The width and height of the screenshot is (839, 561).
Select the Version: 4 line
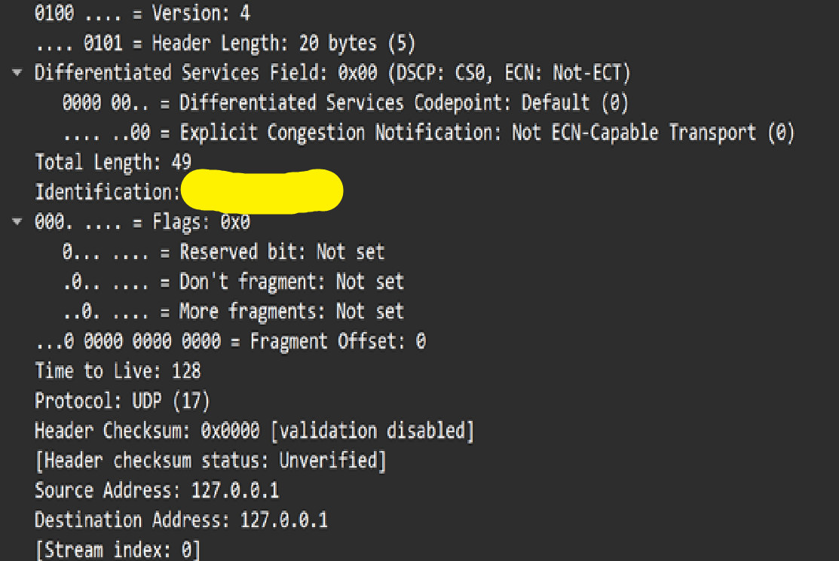(142, 13)
